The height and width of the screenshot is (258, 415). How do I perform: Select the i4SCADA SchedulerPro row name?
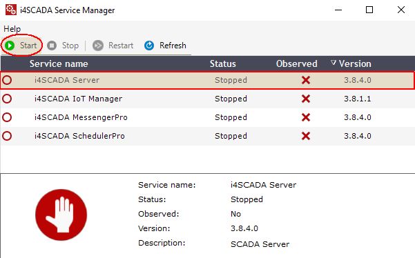79,136
